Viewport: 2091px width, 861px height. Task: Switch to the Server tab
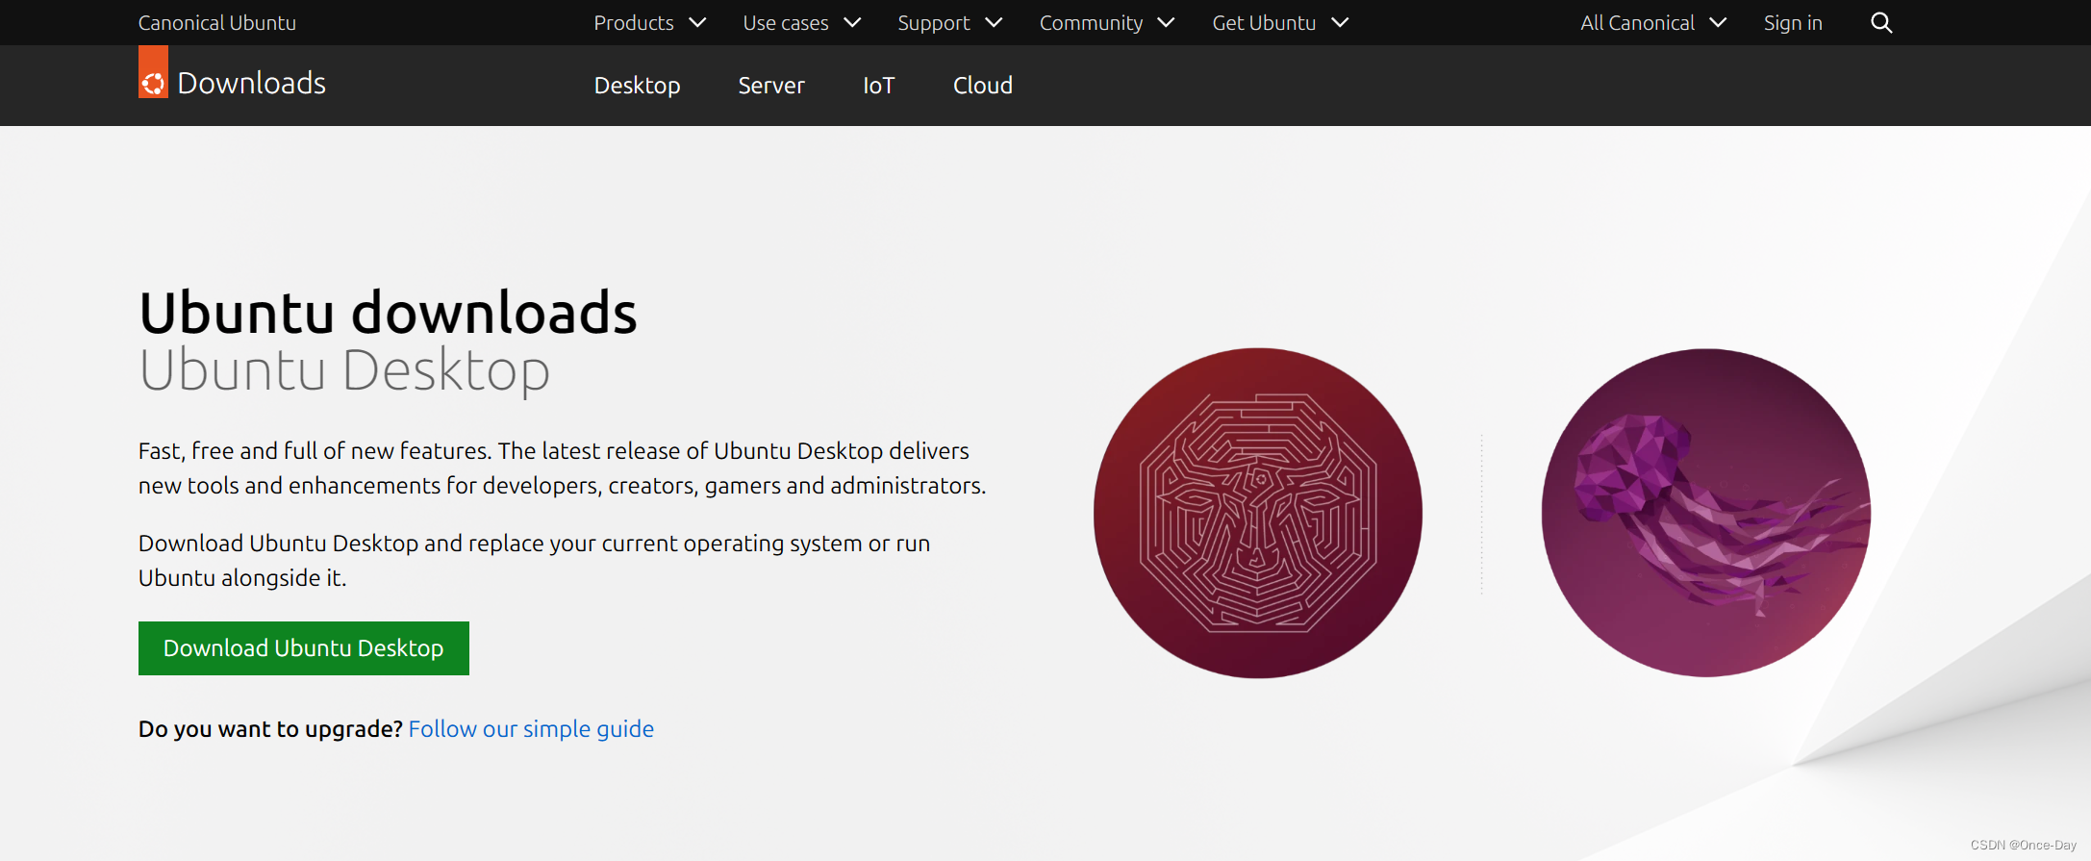click(771, 86)
